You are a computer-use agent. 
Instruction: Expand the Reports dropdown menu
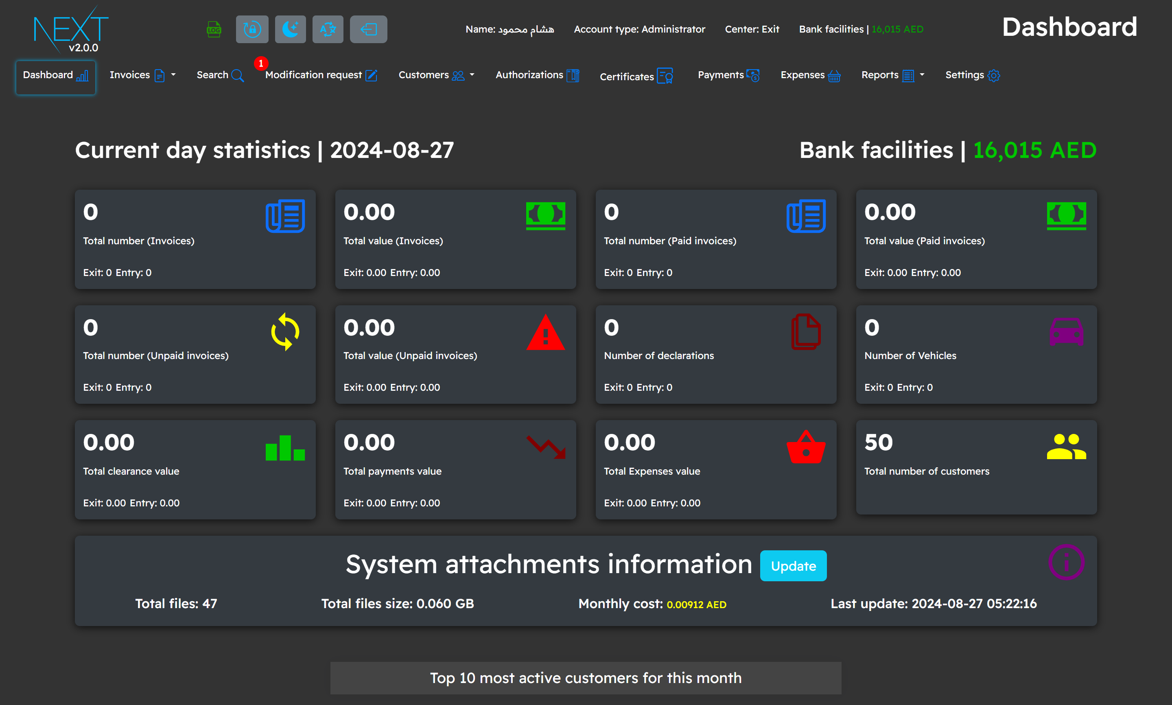[x=892, y=75]
